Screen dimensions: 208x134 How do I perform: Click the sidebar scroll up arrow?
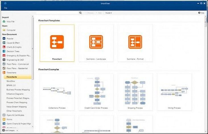pyautogui.click(x=33, y=16)
